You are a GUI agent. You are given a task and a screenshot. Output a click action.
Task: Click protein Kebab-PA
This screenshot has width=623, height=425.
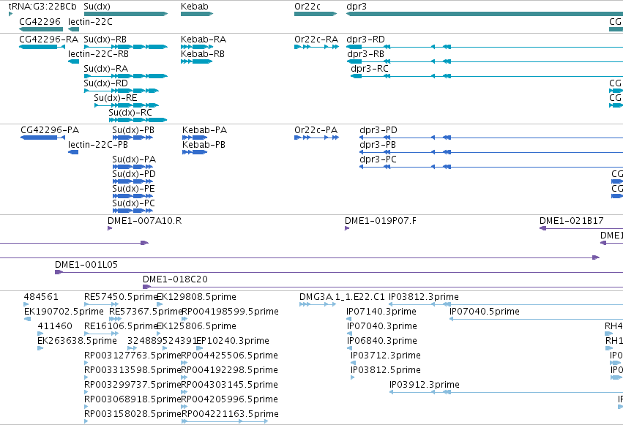tap(195, 138)
